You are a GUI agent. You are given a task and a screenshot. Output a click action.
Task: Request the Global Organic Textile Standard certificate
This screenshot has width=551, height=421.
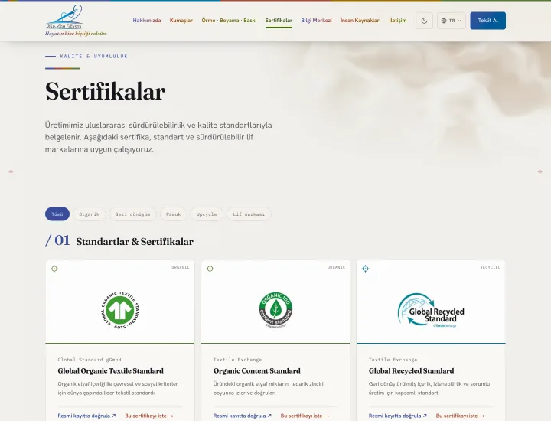click(x=149, y=416)
